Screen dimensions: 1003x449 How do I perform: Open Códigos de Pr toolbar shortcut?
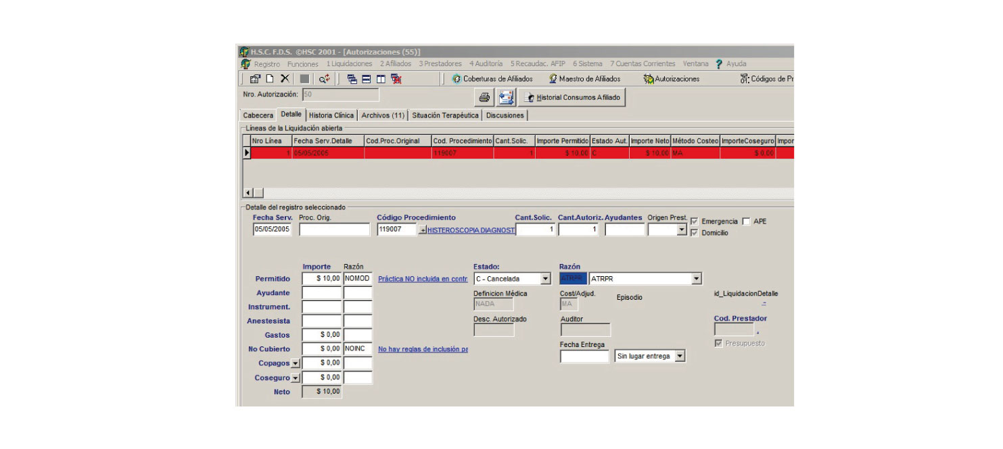(766, 79)
